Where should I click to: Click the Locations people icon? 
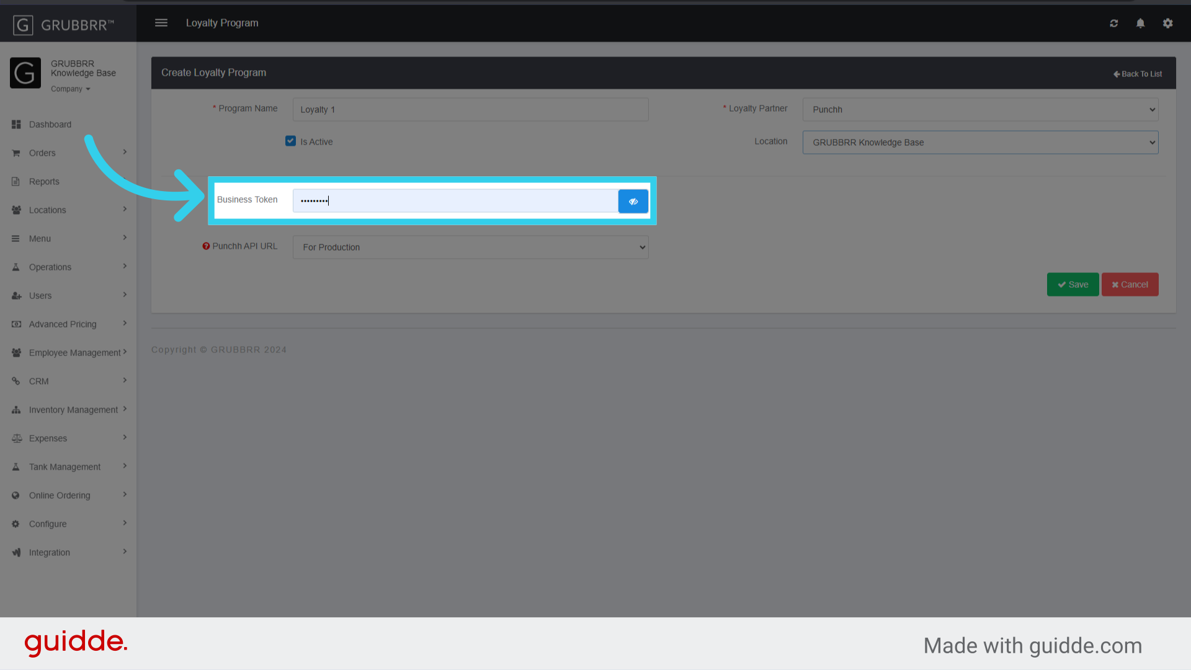(16, 210)
